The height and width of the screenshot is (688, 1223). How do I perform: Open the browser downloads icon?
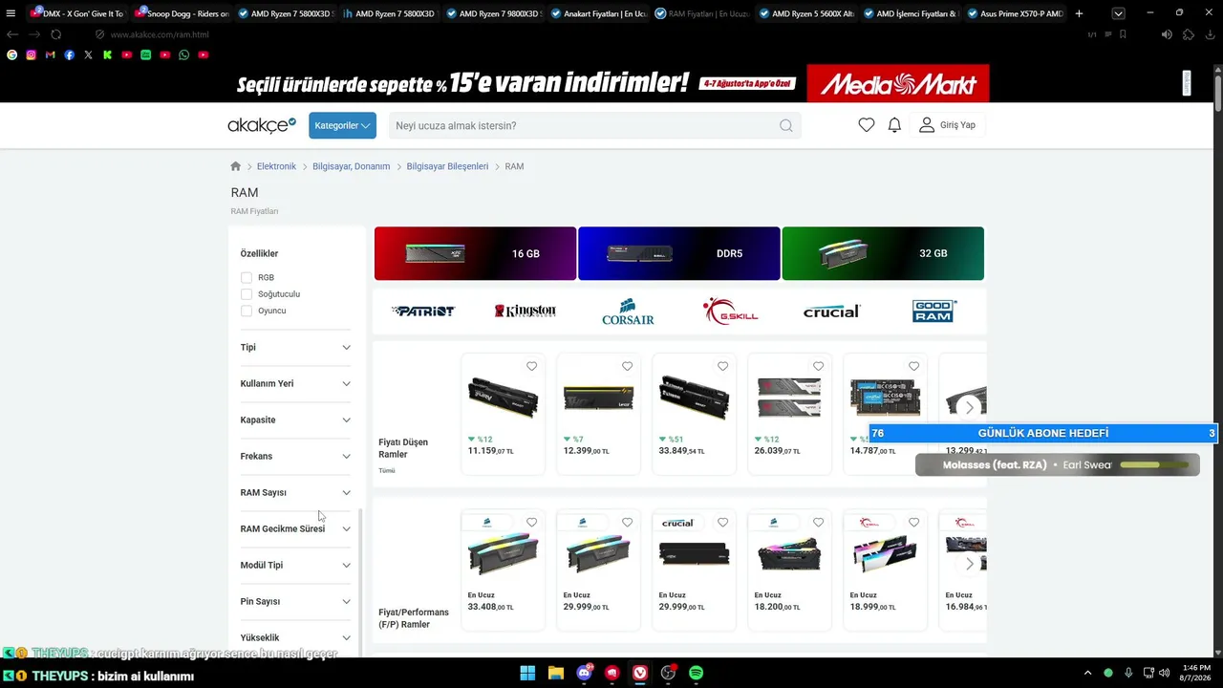tap(1209, 34)
